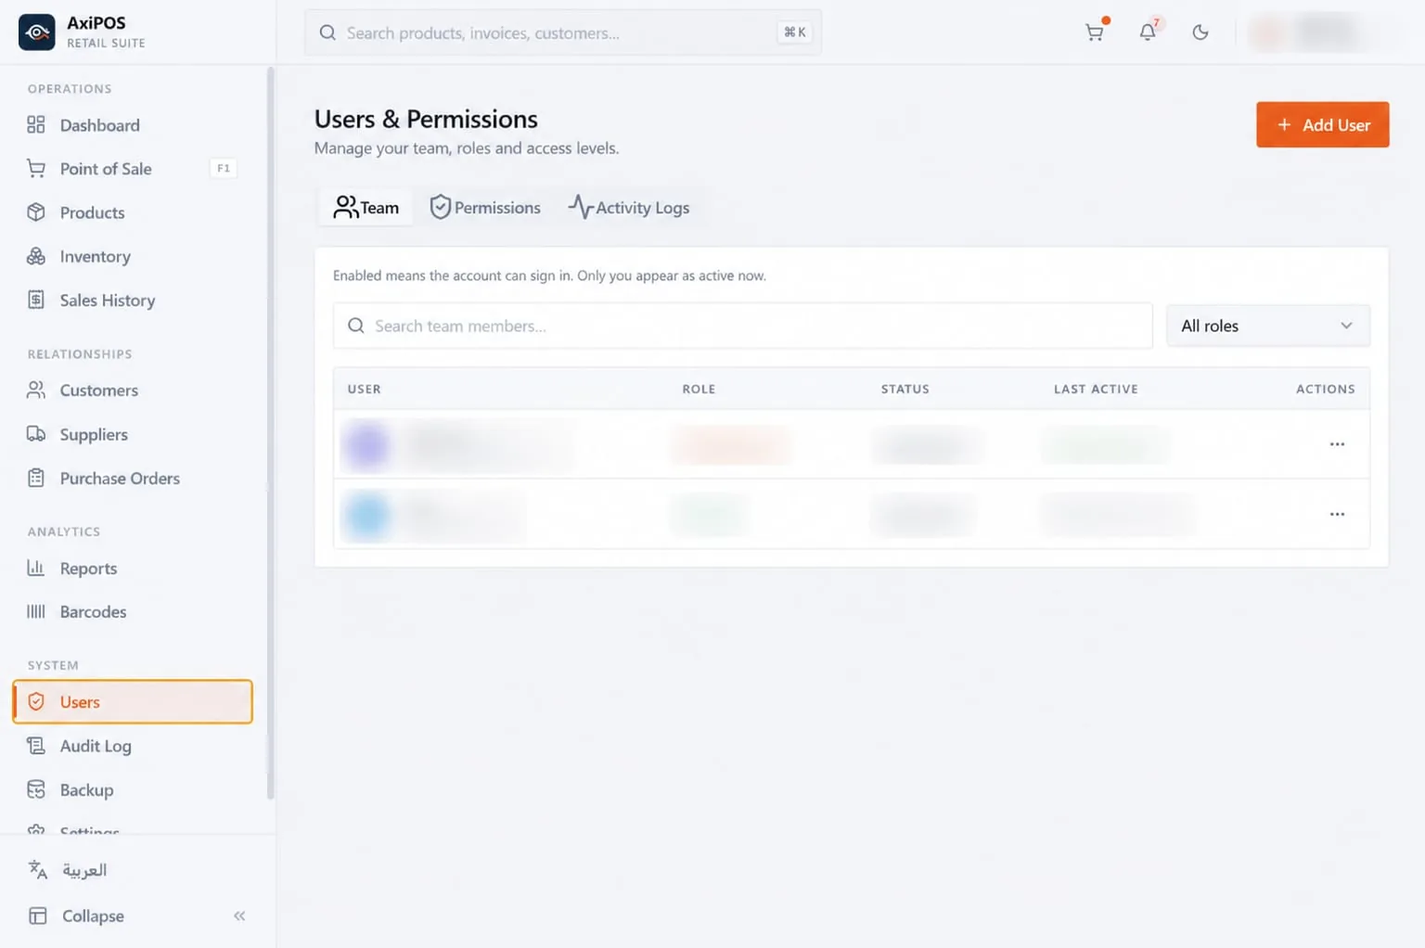Open Audit Log label
1425x948 pixels.
(96, 746)
